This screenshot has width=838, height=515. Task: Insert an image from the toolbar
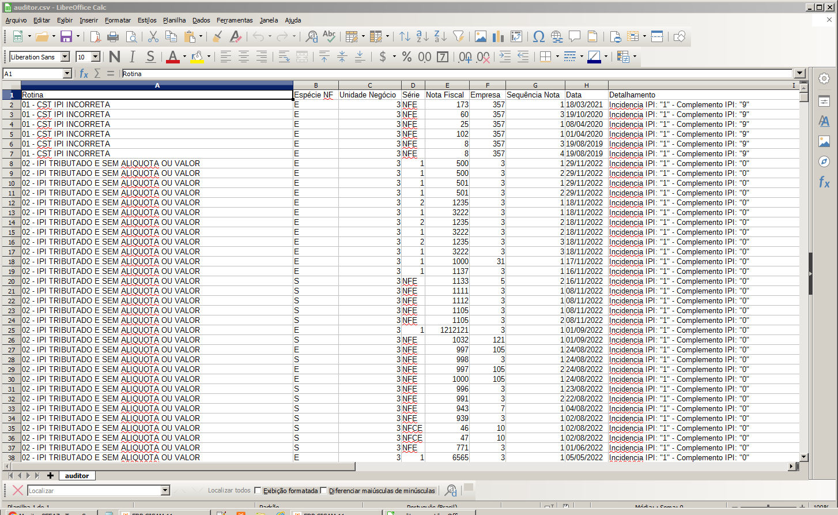tap(481, 36)
